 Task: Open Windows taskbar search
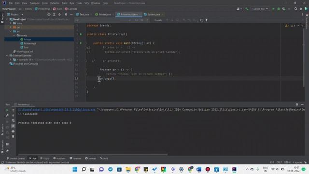point(84,169)
